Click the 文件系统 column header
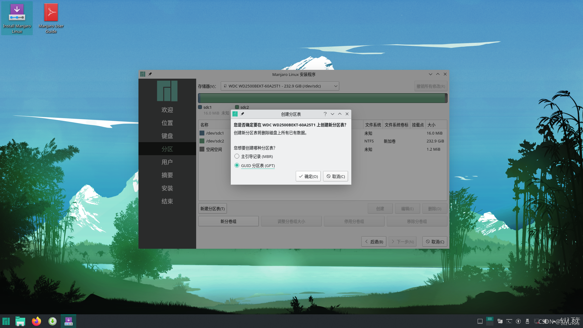 (373, 125)
